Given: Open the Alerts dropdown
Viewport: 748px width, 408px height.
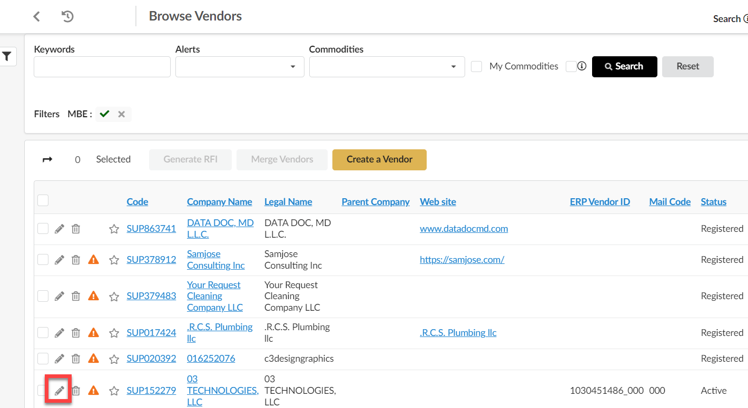Looking at the screenshot, I should (x=240, y=67).
